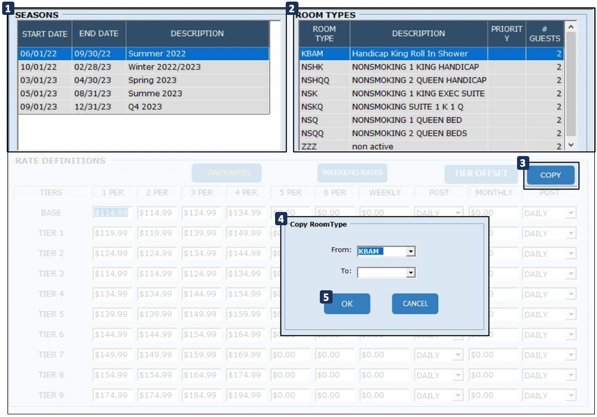597x417 pixels.
Task: Click the ROOM TYPE column header
Action: click(x=324, y=34)
